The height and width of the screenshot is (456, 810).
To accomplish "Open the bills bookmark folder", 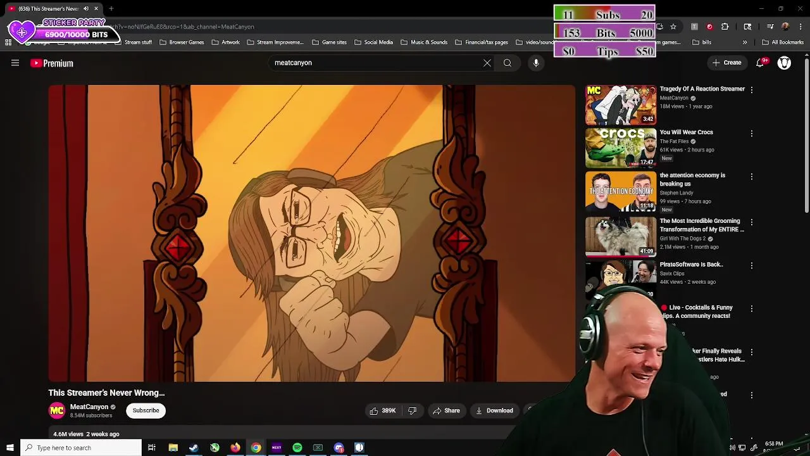I will pyautogui.click(x=702, y=42).
